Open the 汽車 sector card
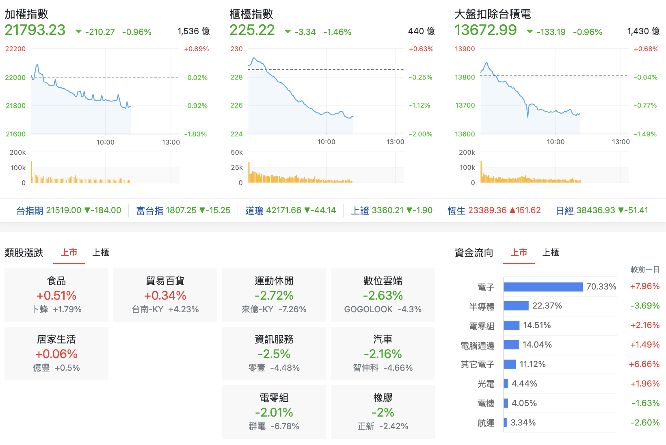666x445 pixels. coord(383,354)
